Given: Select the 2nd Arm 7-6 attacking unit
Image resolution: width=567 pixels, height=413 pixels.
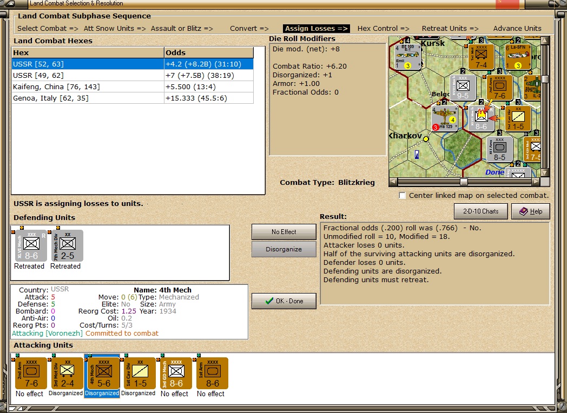Looking at the screenshot, I should point(31,374).
